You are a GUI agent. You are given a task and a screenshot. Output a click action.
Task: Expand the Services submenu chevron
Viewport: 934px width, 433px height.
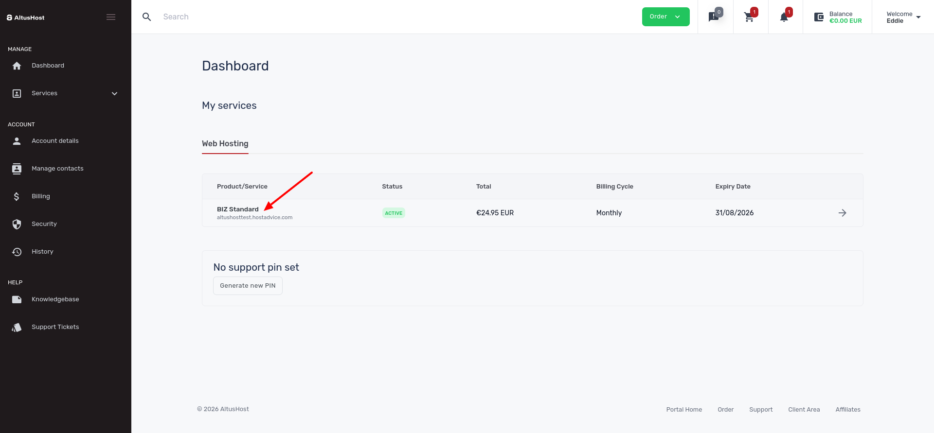pyautogui.click(x=114, y=93)
